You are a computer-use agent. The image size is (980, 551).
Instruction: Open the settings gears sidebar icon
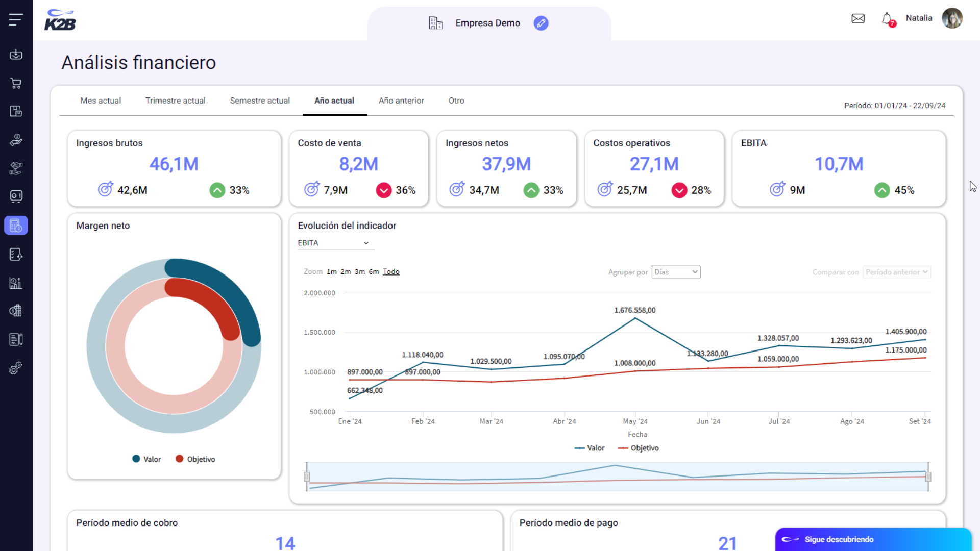click(16, 368)
